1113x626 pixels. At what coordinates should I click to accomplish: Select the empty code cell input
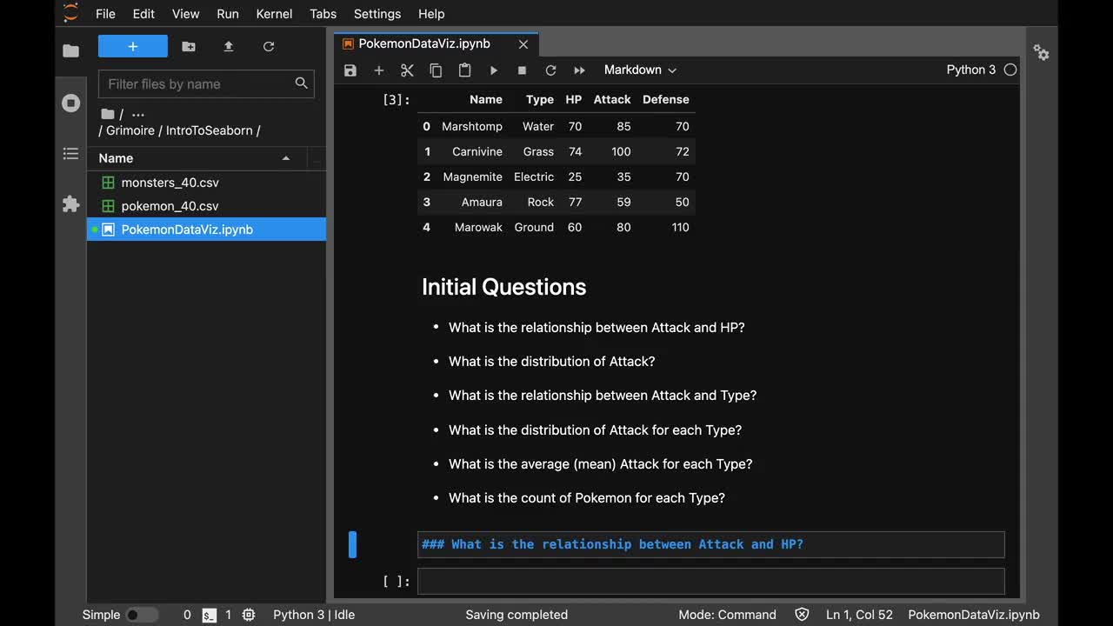[x=711, y=581]
